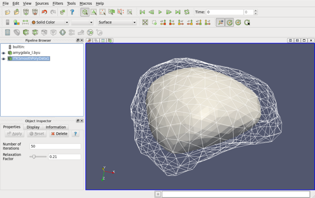
Task: Click the blue question mark help icon
Action: (x=72, y=12)
